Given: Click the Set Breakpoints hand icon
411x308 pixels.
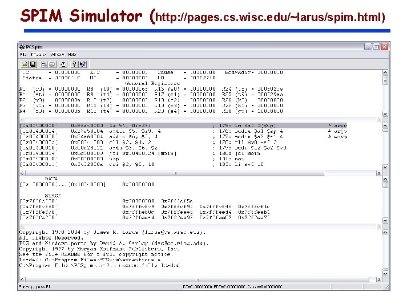Looking at the screenshot, I should pyautogui.click(x=63, y=64).
